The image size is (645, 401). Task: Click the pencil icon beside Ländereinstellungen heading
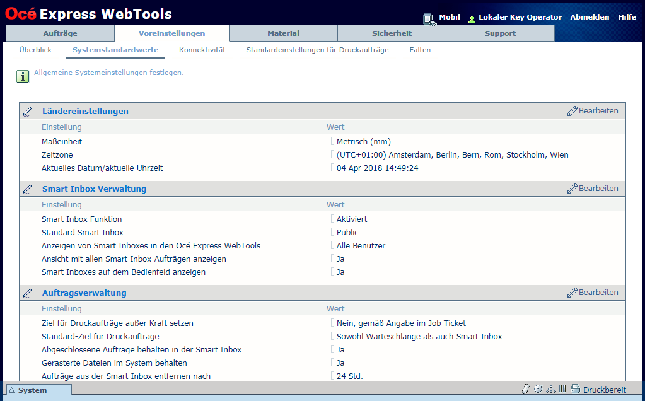coord(28,112)
